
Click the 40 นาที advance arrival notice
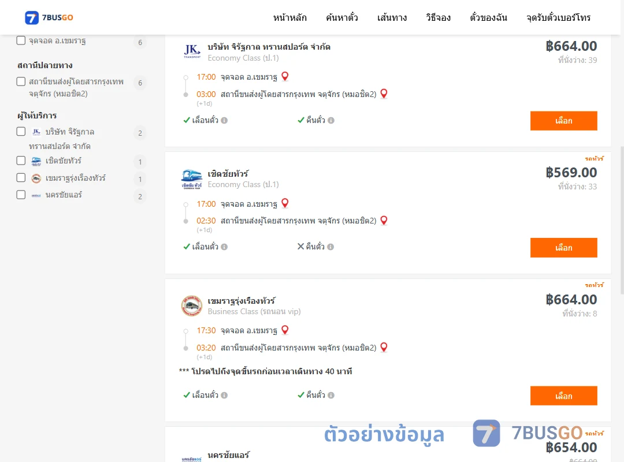click(x=265, y=372)
